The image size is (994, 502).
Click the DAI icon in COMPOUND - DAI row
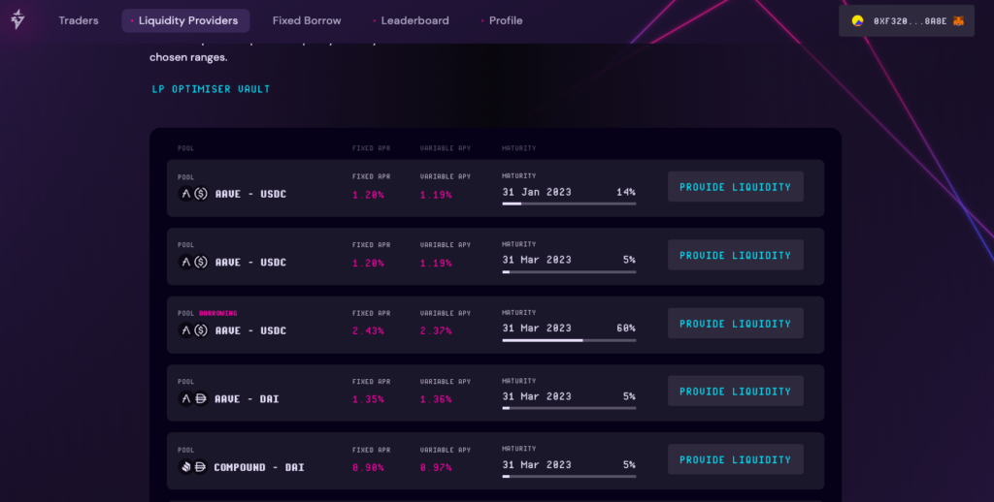tap(200, 466)
